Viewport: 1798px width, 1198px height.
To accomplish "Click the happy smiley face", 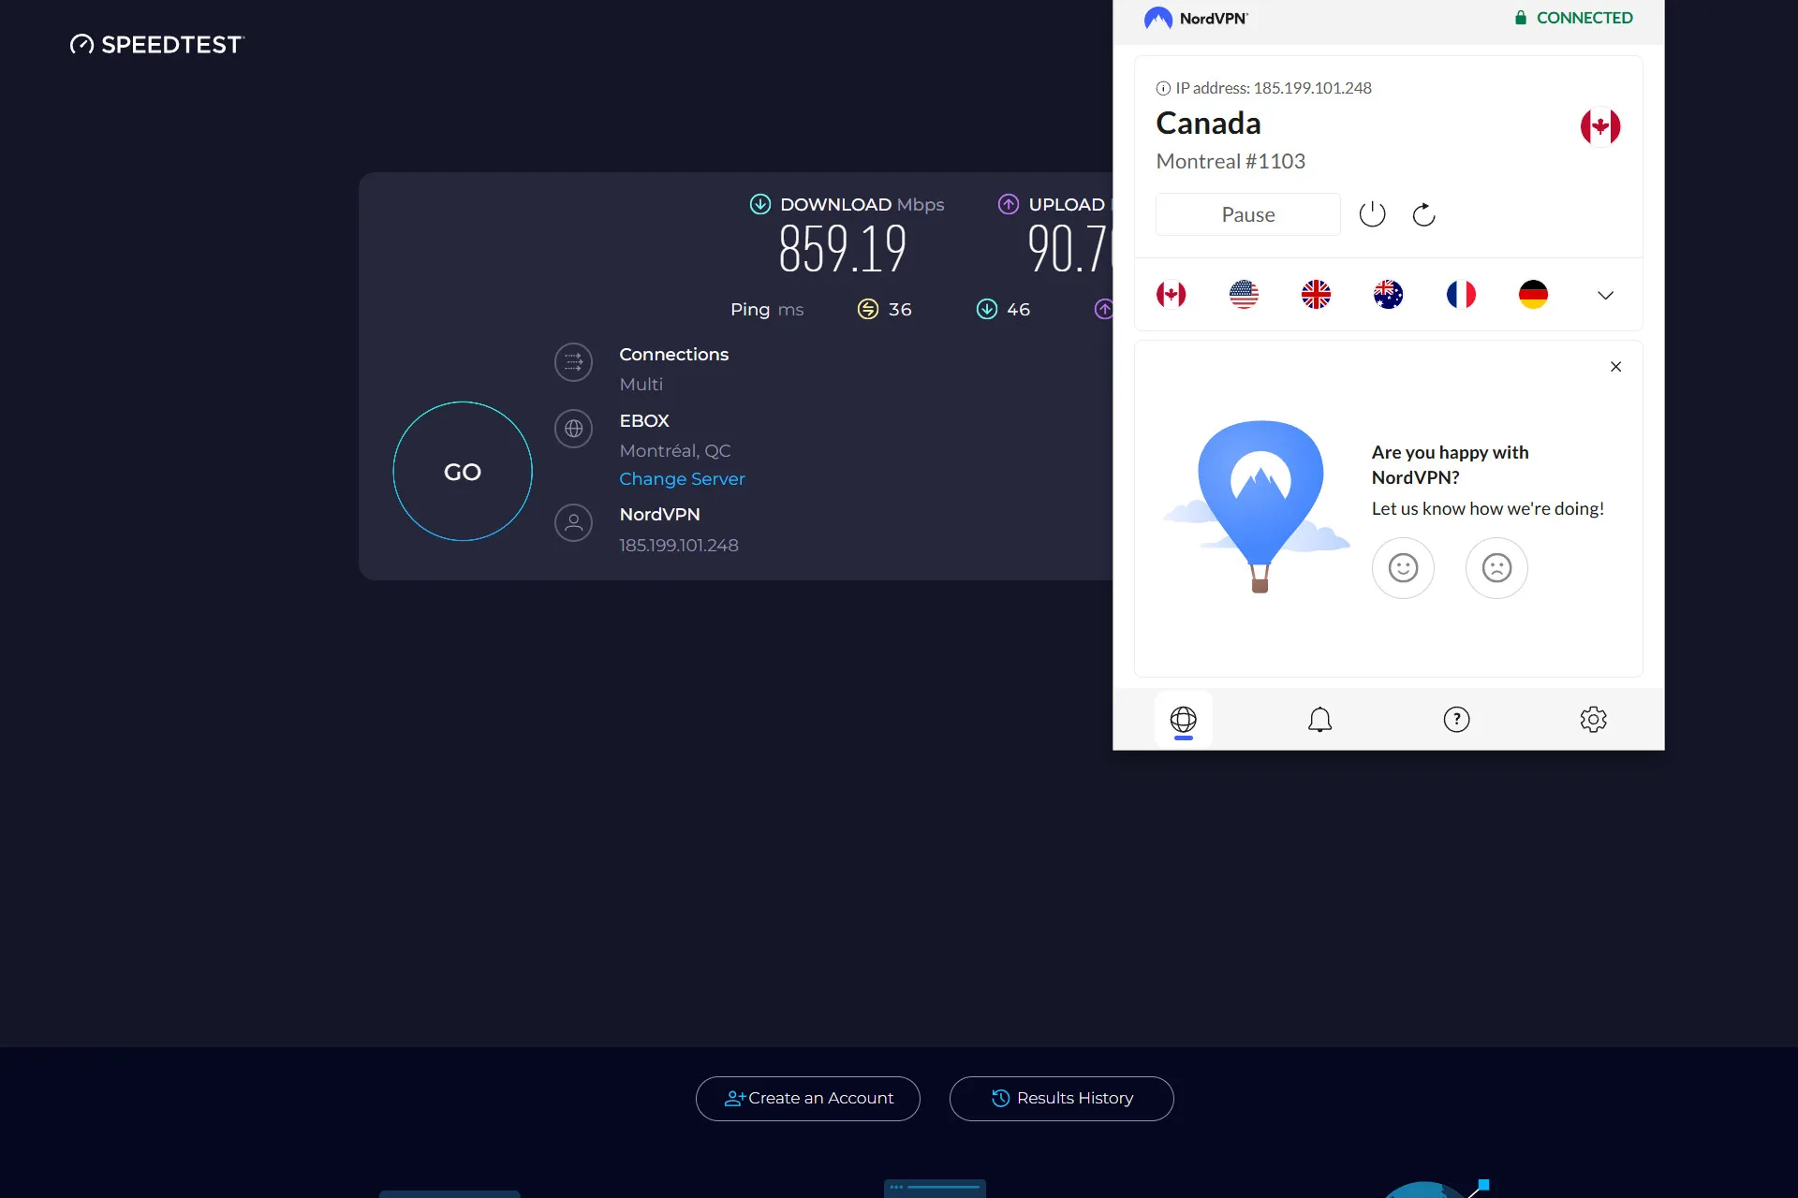I will pos(1403,568).
